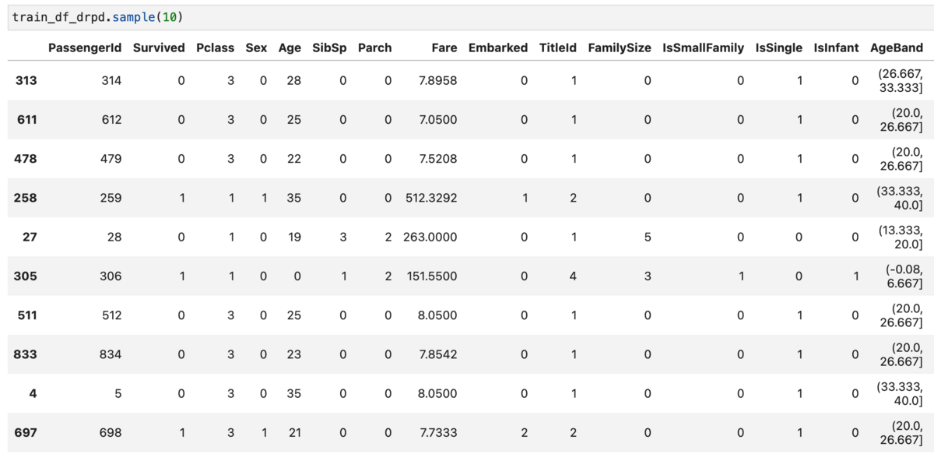Viewport: 934px width, 461px height.
Task: Select row index 697
Action: [26, 432]
